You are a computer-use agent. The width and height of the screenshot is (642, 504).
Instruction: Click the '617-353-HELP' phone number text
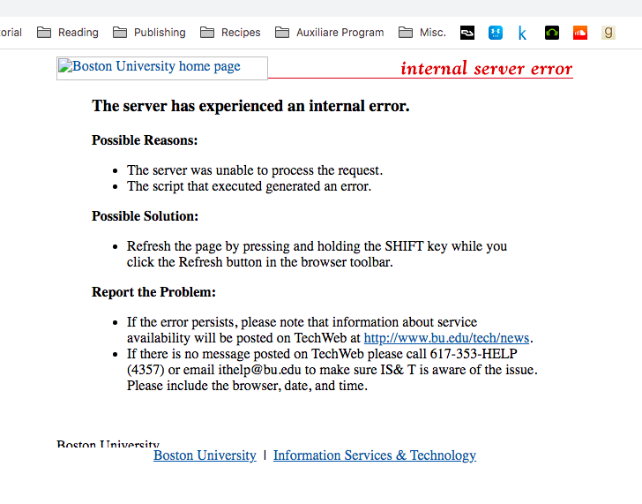click(x=474, y=354)
